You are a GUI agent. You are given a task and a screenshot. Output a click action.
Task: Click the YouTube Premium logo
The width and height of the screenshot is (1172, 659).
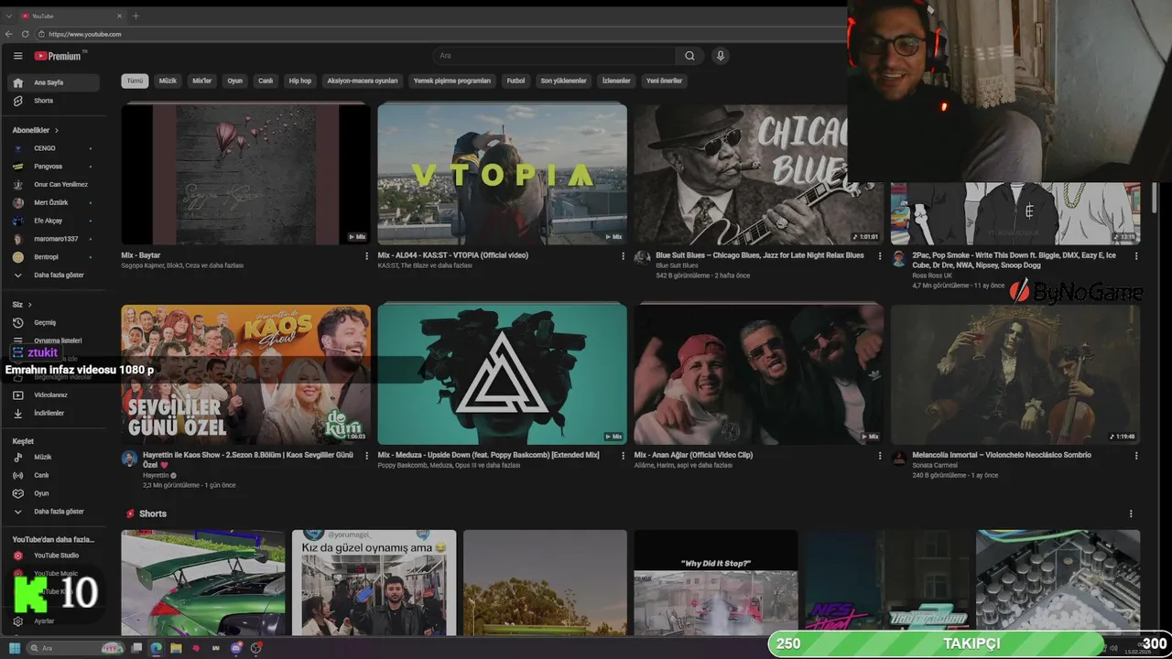pos(59,56)
